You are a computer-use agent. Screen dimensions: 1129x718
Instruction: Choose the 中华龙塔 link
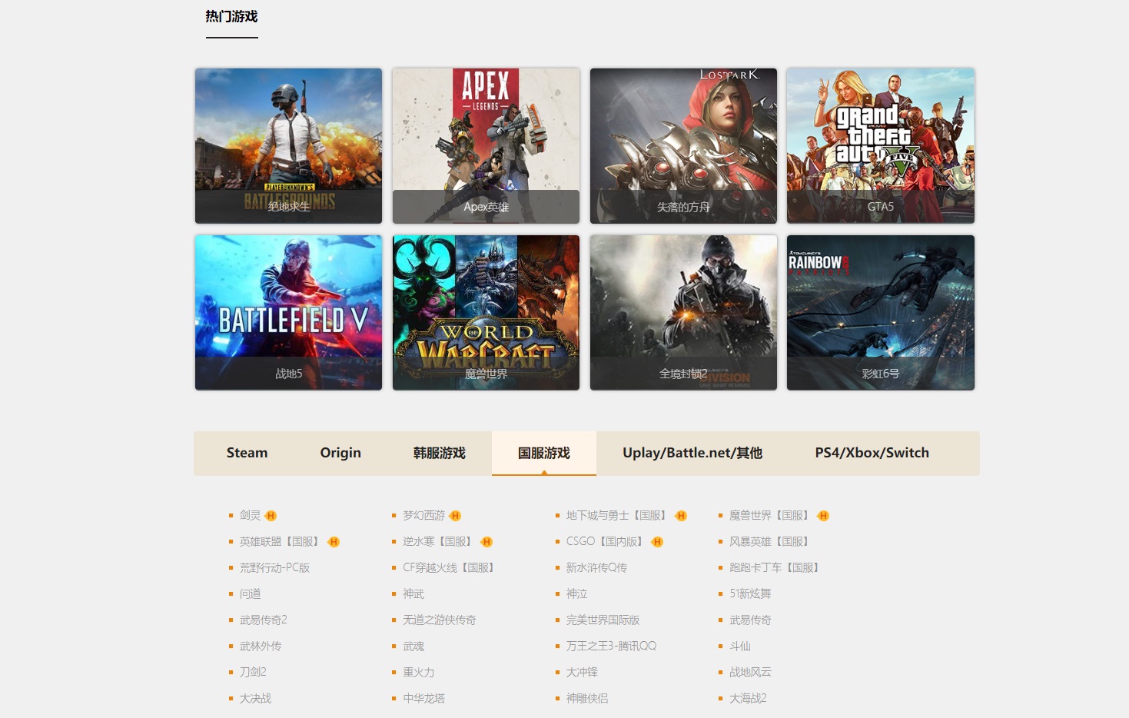tap(423, 698)
